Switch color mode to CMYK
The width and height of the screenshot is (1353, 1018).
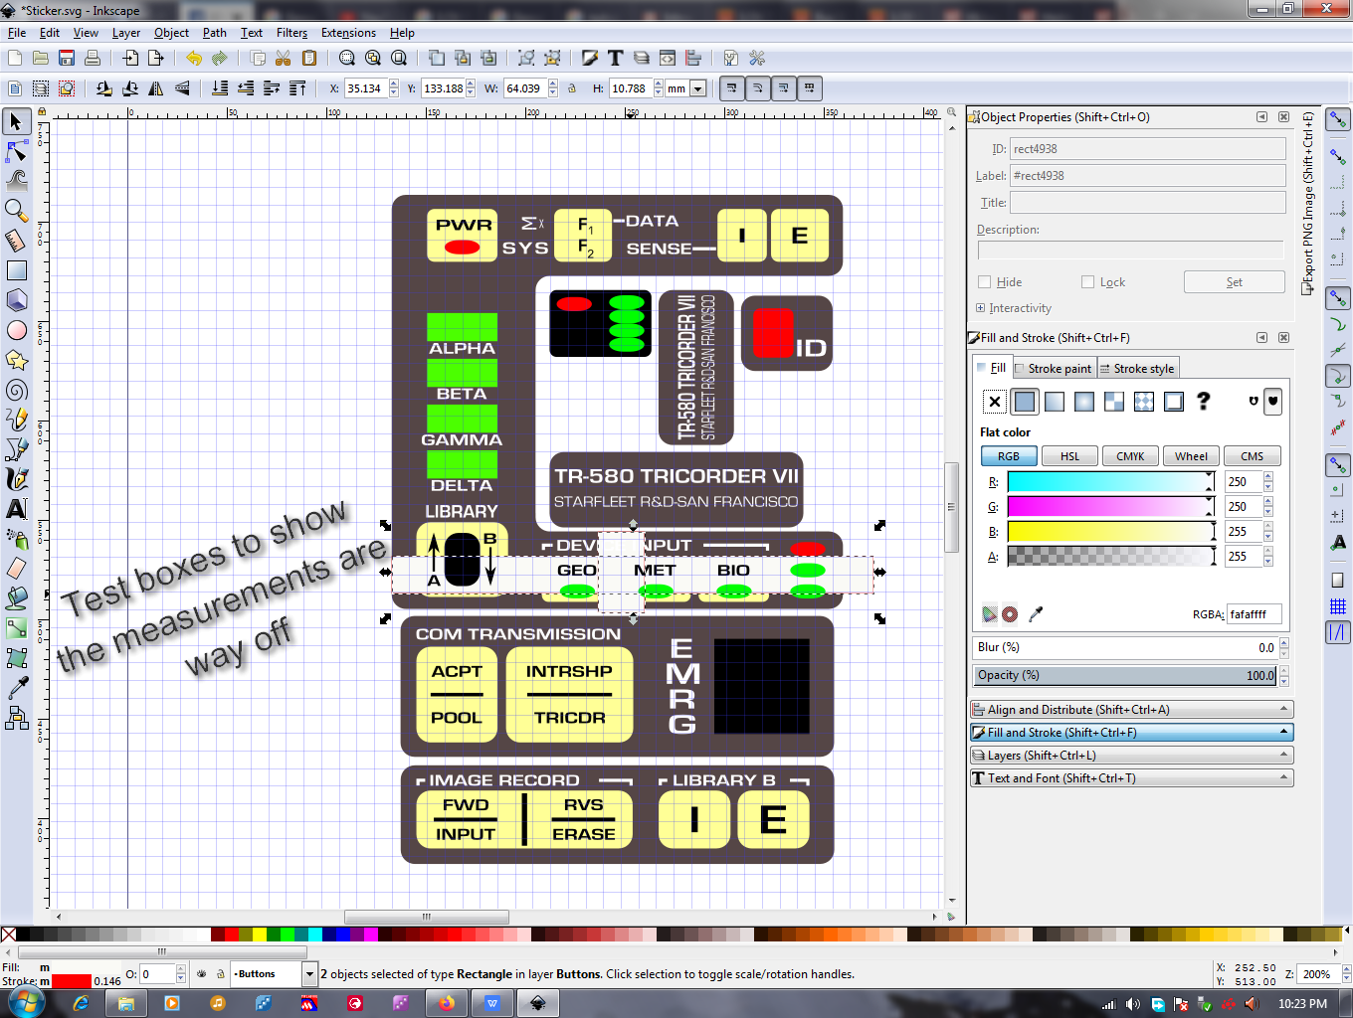1130,456
